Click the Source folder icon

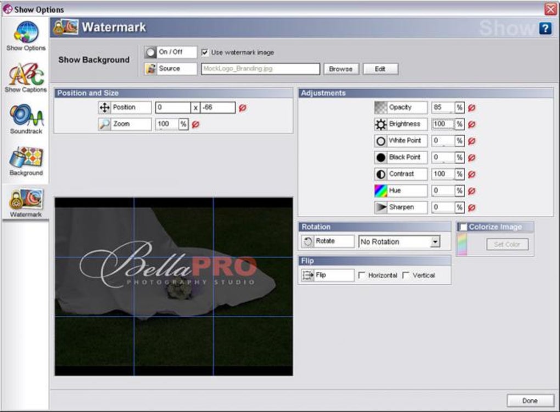tap(151, 69)
